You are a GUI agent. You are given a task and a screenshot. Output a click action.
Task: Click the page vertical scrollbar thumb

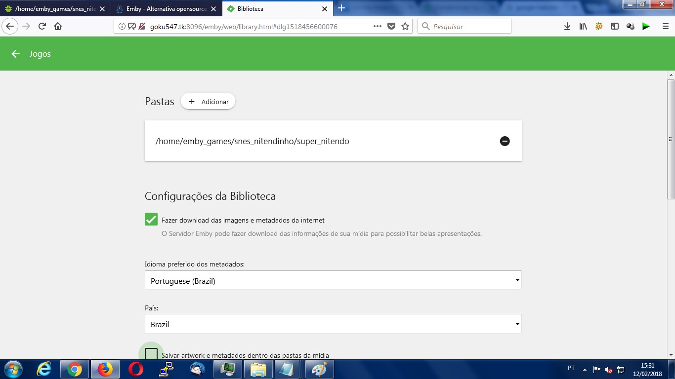click(671, 139)
